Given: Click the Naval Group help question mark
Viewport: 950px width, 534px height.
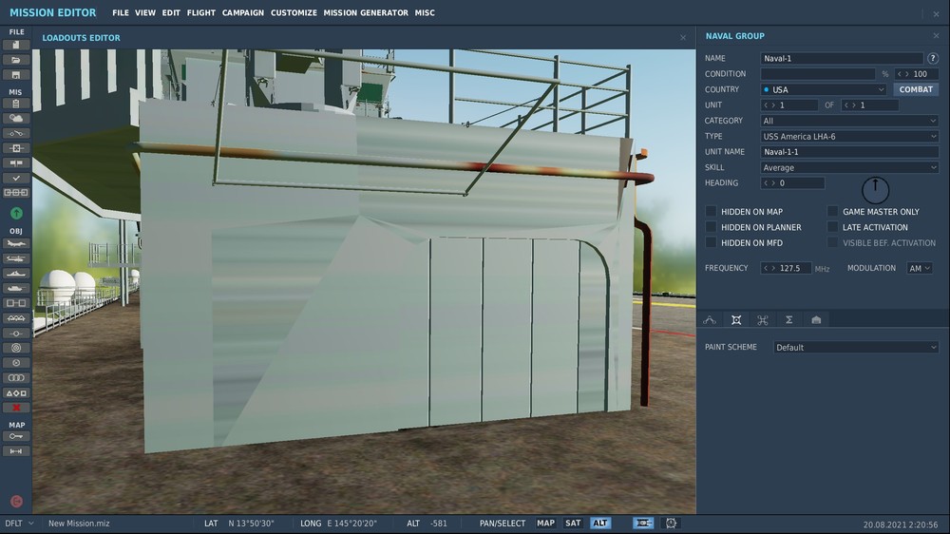Looking at the screenshot, I should tap(933, 58).
